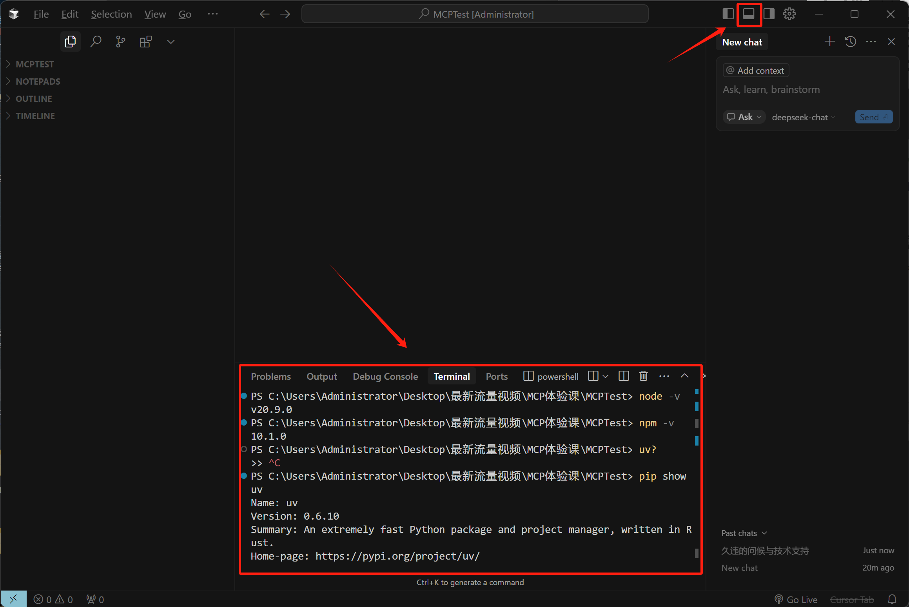Open notifications bell icon
The height and width of the screenshot is (607, 909).
(x=892, y=600)
